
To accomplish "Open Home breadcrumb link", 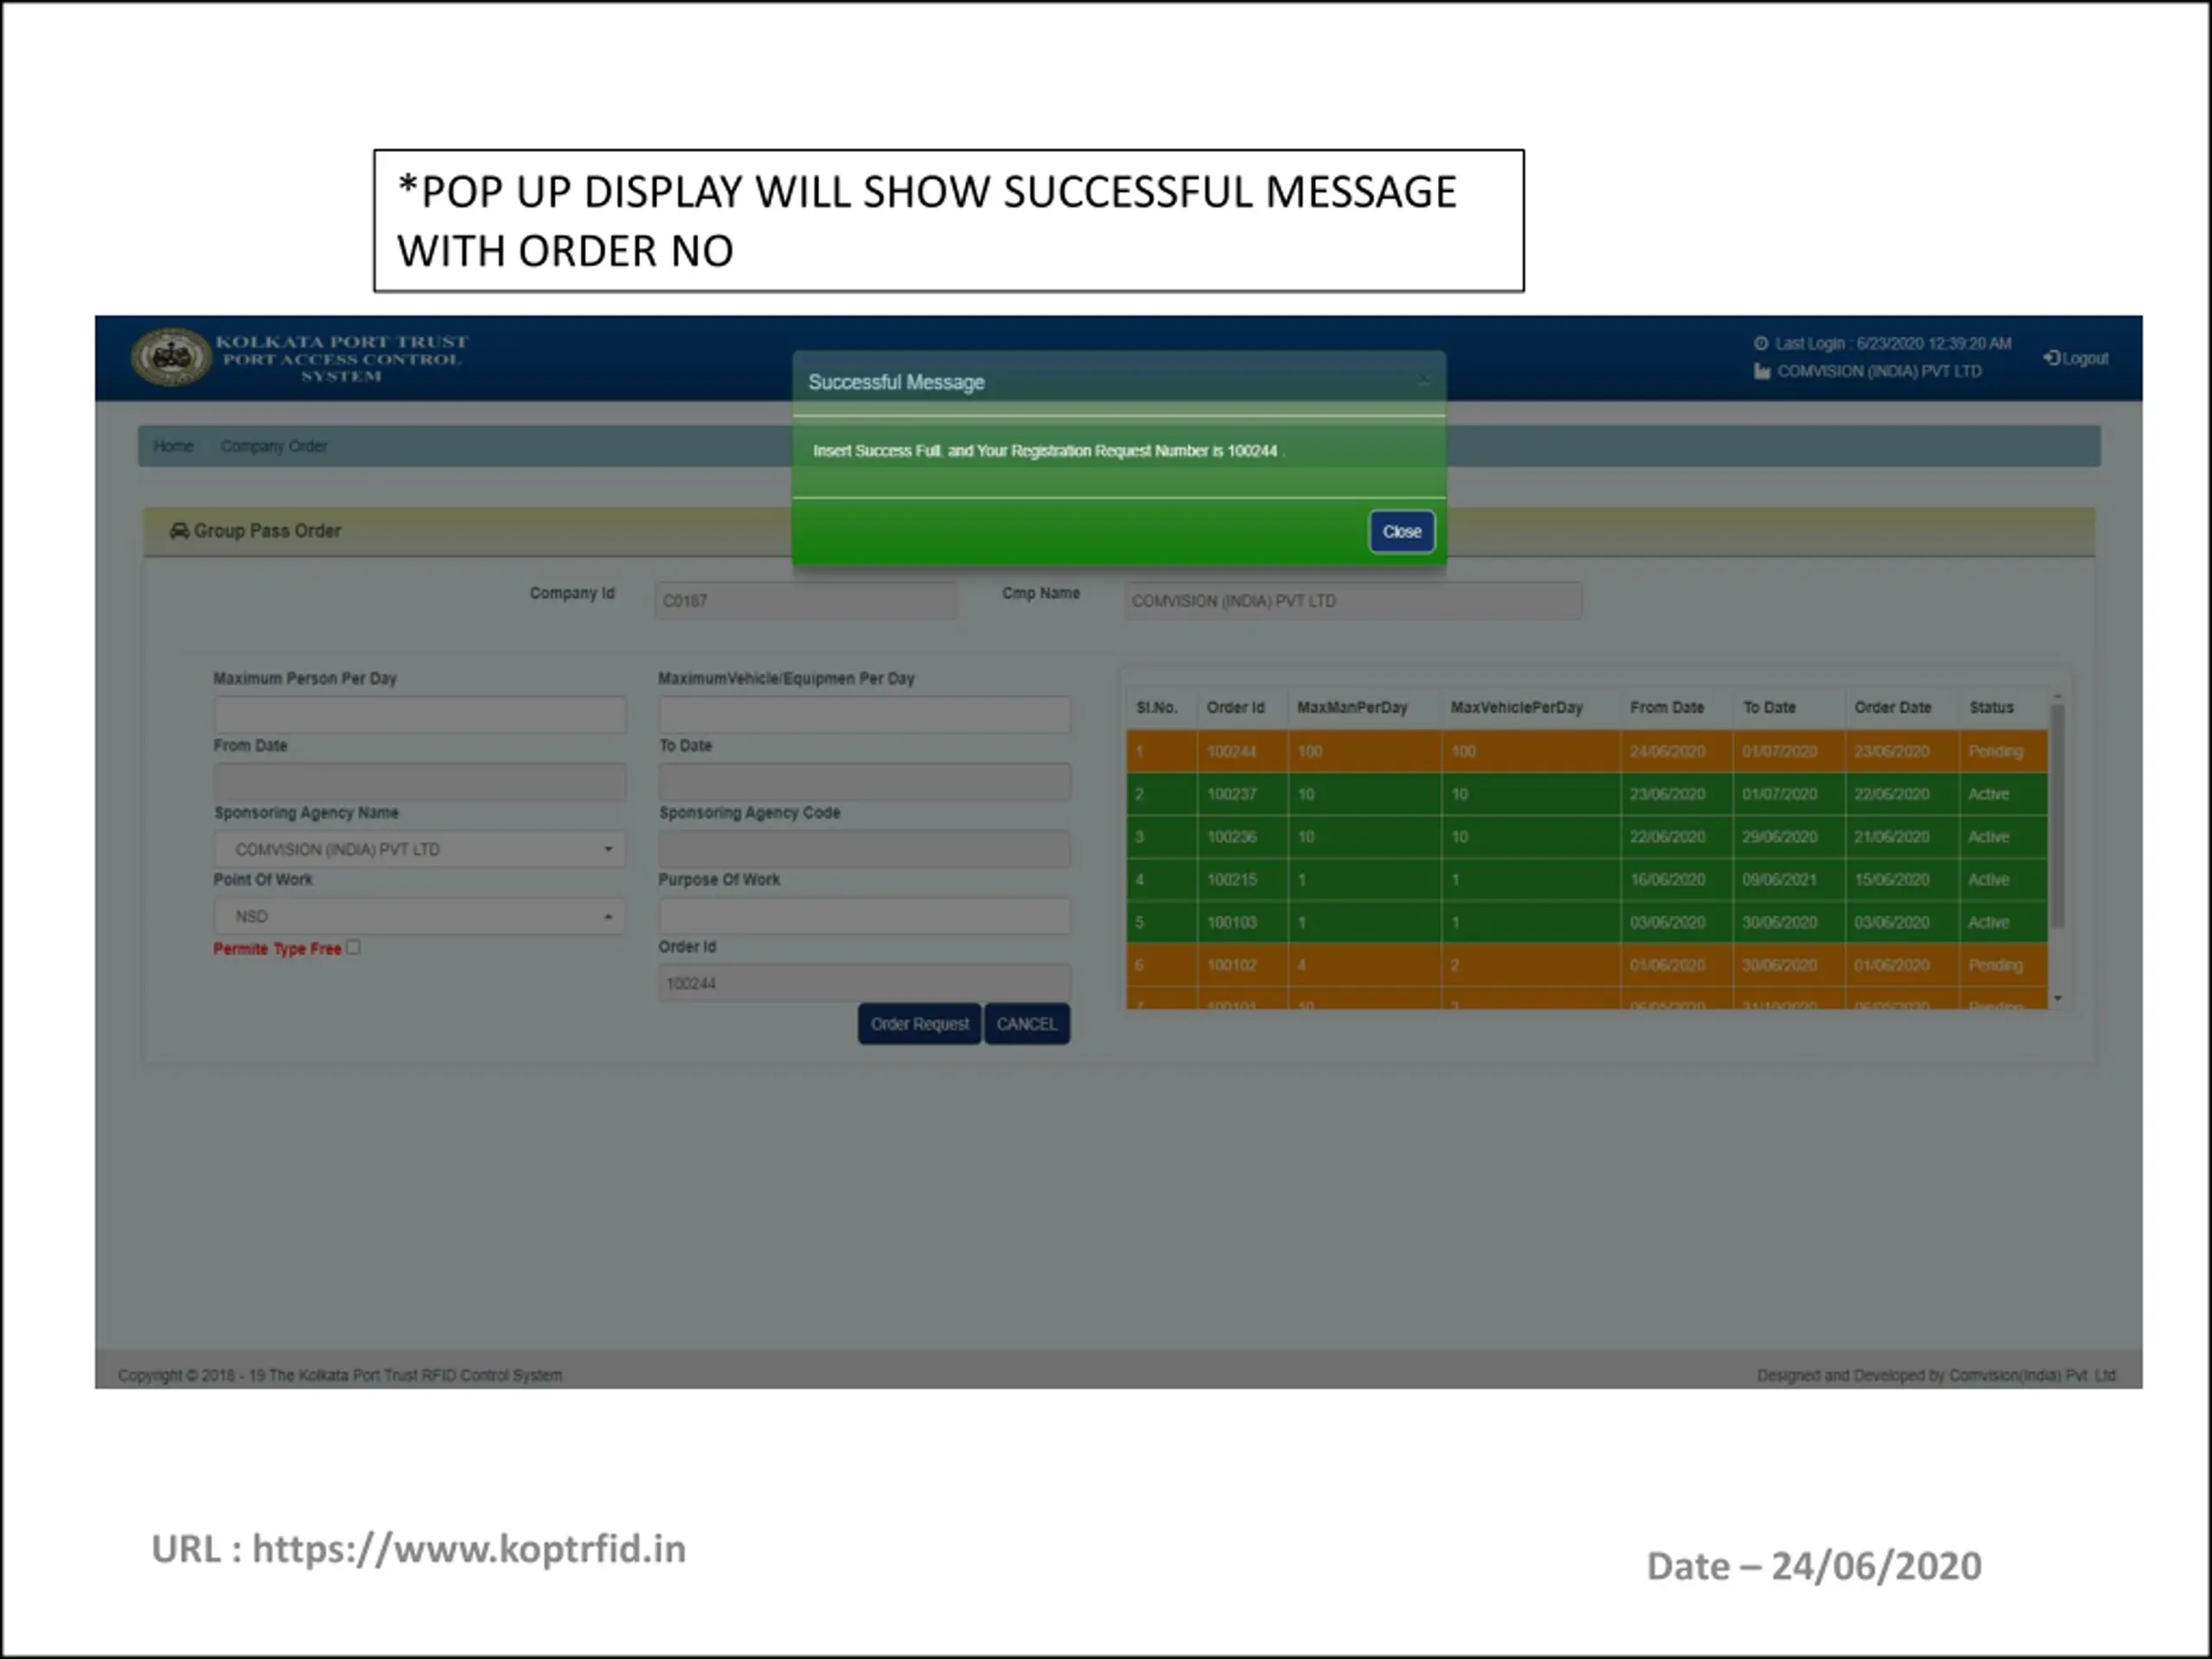I will pos(173,446).
